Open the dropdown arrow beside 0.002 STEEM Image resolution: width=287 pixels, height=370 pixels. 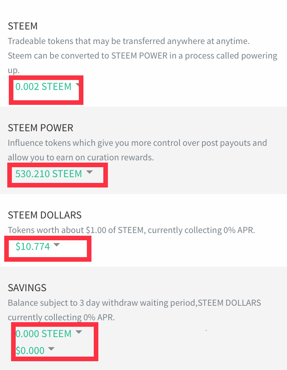(77, 85)
